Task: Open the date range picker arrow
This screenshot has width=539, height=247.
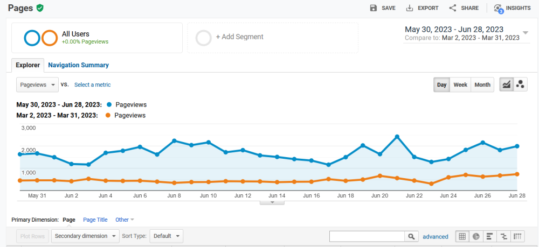Action: click(x=526, y=32)
